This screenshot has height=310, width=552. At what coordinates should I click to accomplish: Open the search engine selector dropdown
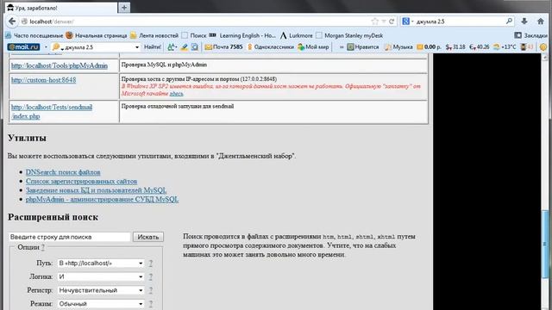[412, 22]
